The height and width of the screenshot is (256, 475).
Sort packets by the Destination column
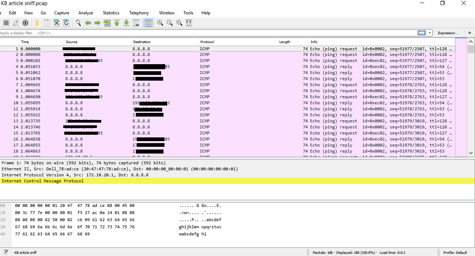[x=165, y=42]
